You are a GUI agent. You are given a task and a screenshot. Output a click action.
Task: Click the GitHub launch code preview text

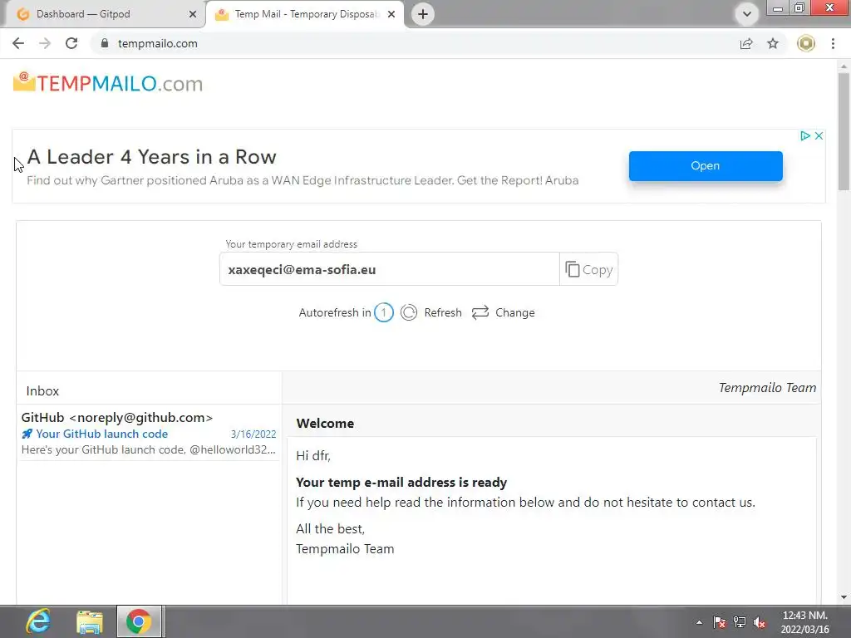click(x=148, y=449)
